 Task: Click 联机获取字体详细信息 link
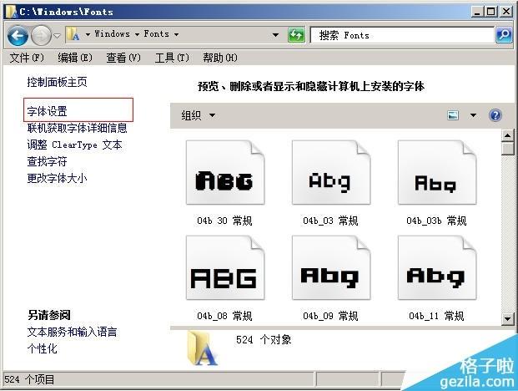point(78,128)
